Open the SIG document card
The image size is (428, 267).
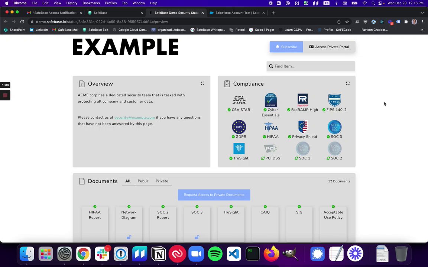tap(299, 224)
